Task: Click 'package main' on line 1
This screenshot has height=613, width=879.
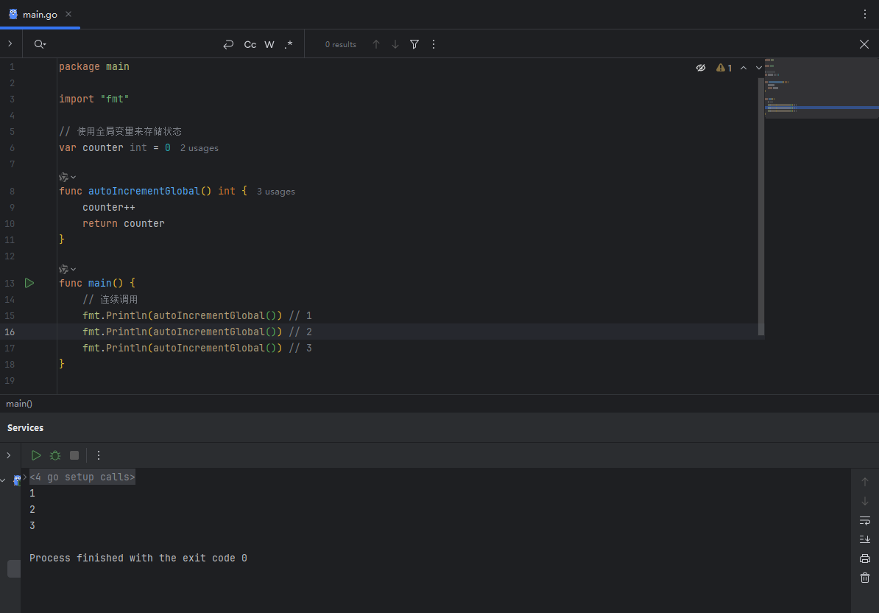Action: pos(94,67)
